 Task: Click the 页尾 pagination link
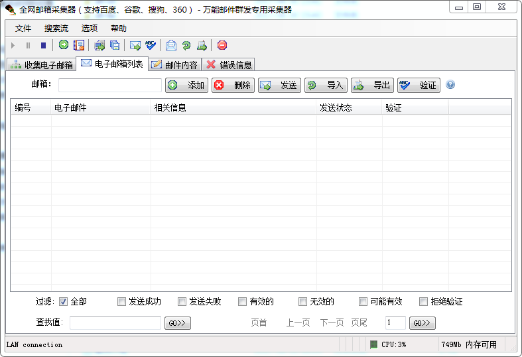click(359, 322)
